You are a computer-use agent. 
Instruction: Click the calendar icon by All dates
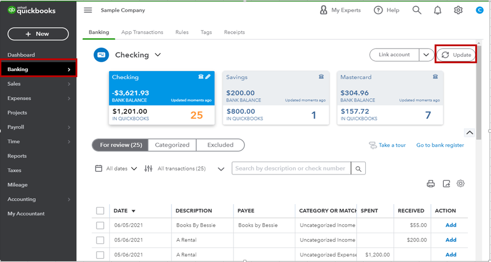[x=99, y=168]
